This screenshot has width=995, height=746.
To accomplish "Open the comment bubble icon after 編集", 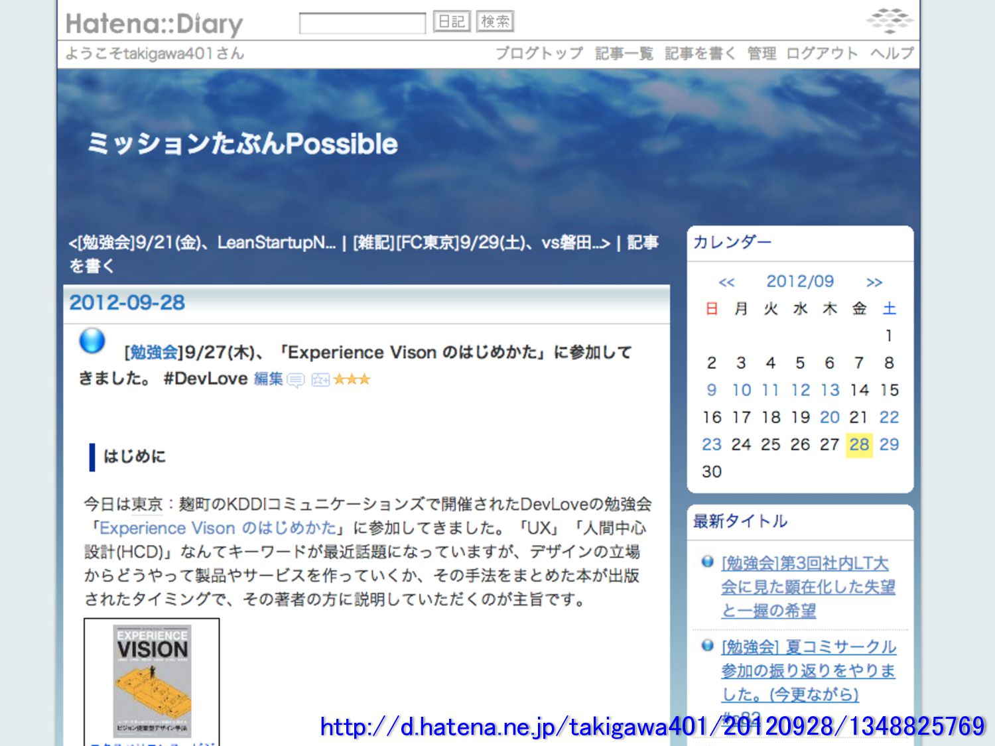I will coord(296,380).
